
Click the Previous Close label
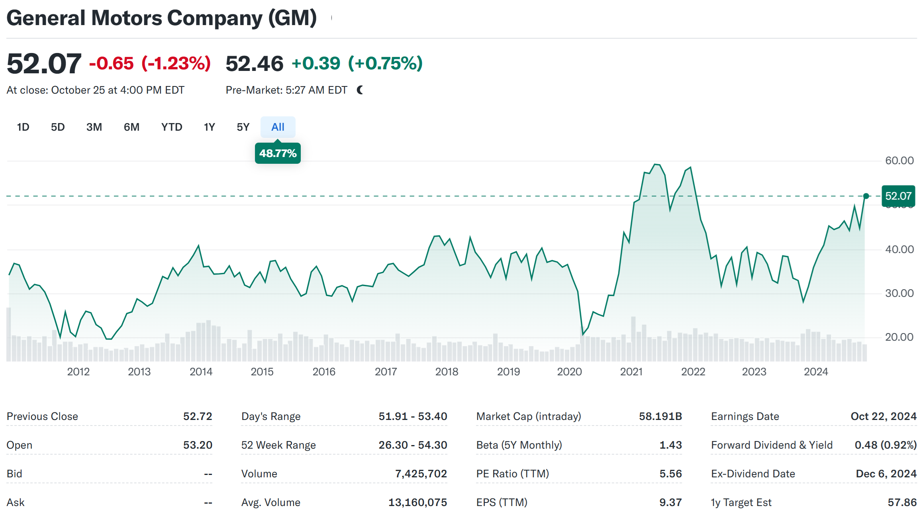[42, 416]
